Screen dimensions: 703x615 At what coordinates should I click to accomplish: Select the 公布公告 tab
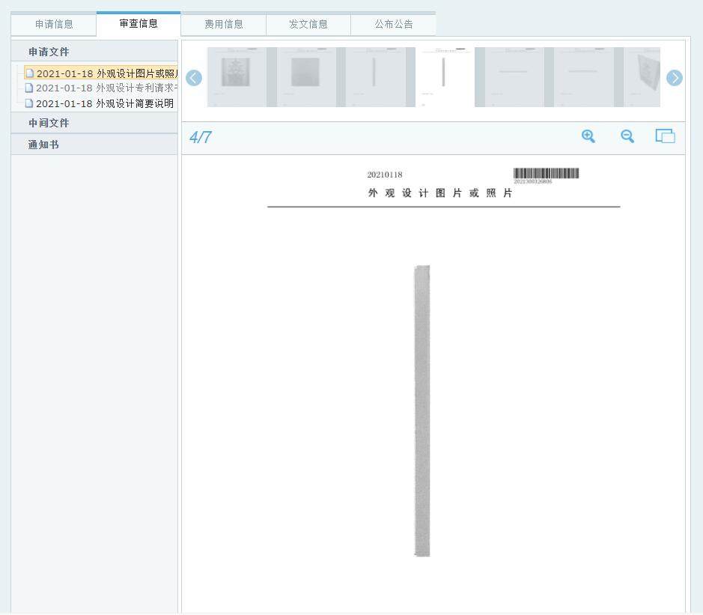(393, 24)
